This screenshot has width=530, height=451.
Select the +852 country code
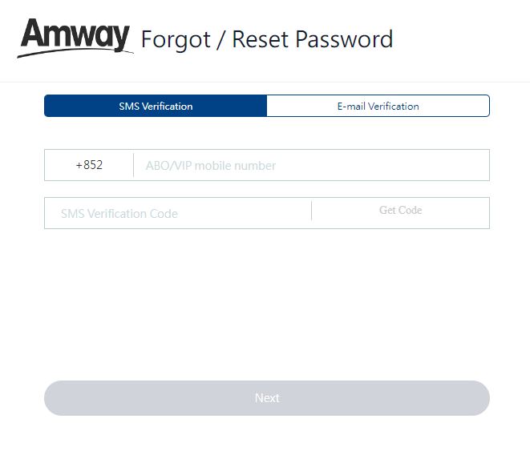89,165
